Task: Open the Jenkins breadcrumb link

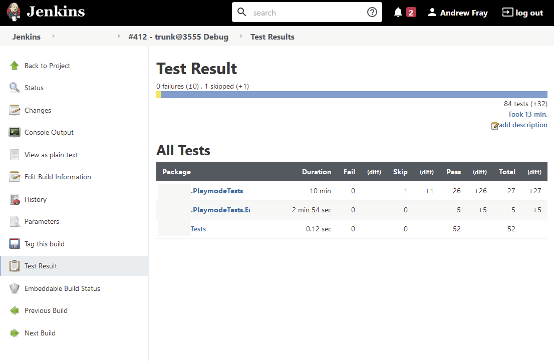Action: click(27, 37)
